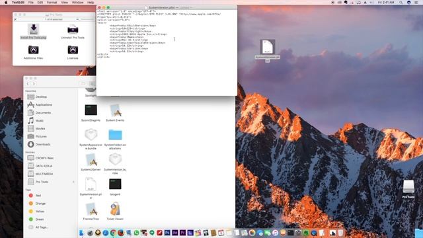Image resolution: width=423 pixels, height=238 pixels.
Task: Select SystemVersion.bundle in Finder
Action: 115,159
